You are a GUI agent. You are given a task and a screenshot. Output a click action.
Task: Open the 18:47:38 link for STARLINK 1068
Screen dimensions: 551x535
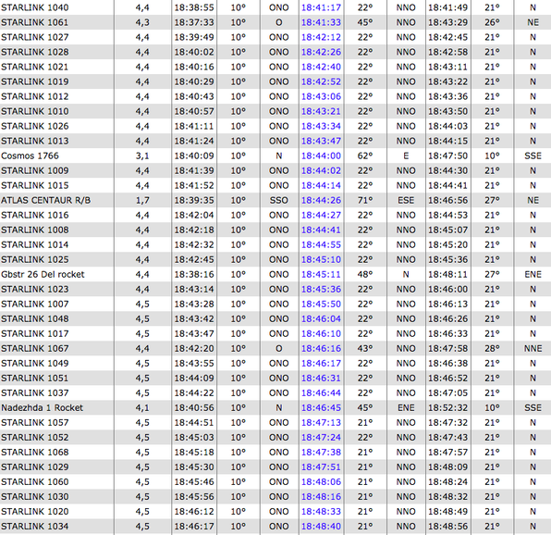[321, 452]
